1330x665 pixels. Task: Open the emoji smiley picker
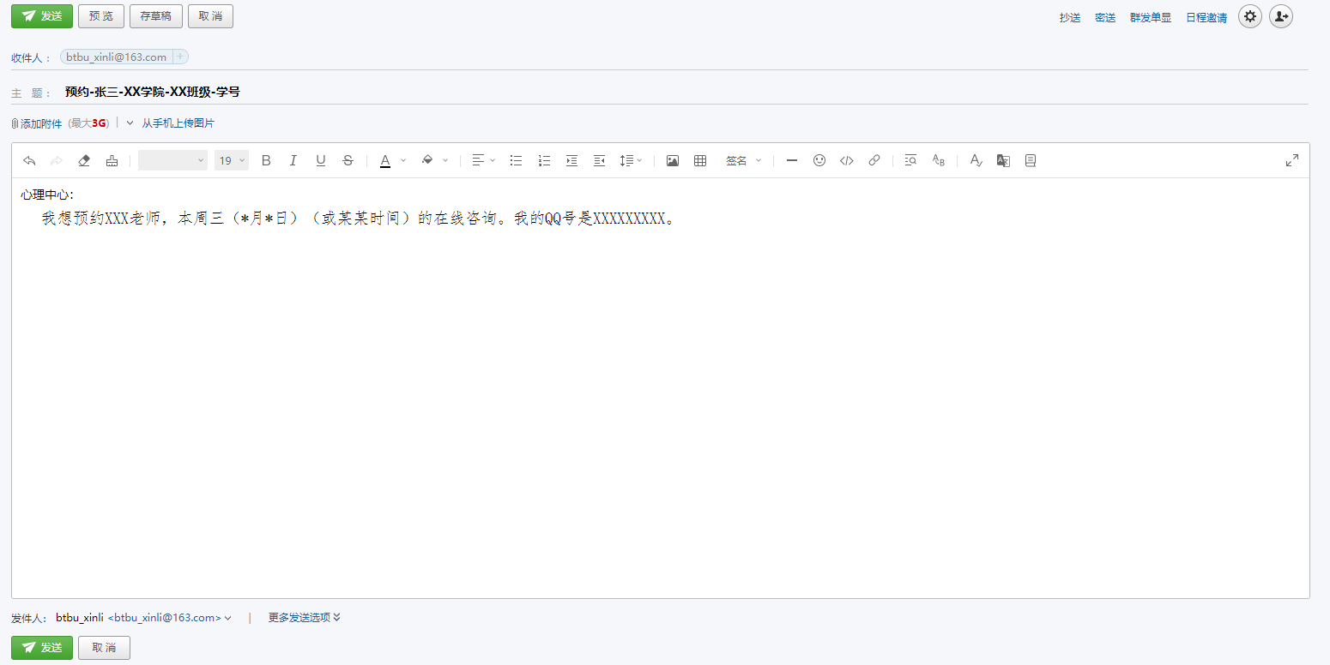tap(819, 160)
